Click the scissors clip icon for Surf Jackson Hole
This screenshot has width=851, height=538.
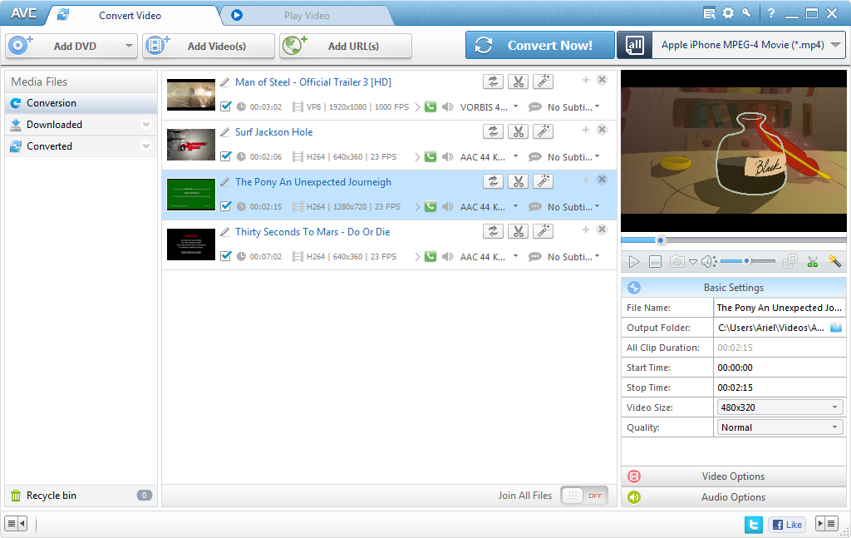click(519, 131)
